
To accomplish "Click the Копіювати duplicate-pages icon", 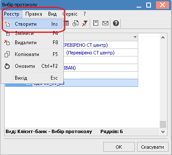I will [7, 54].
